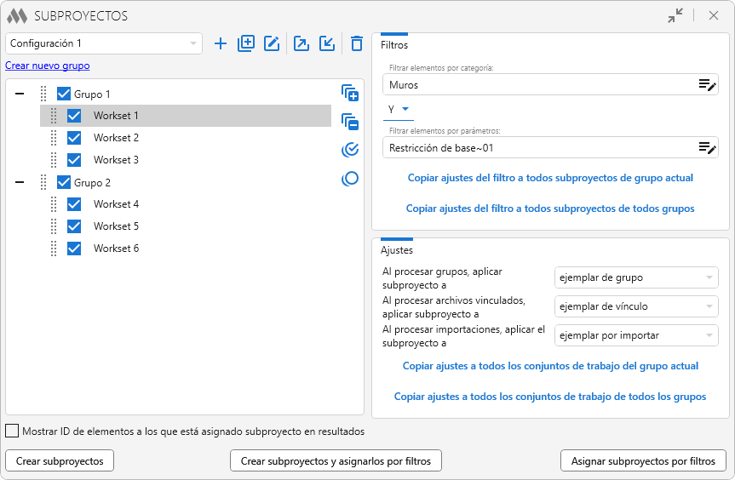Open the Configuración 1 dropdown

[x=104, y=43]
